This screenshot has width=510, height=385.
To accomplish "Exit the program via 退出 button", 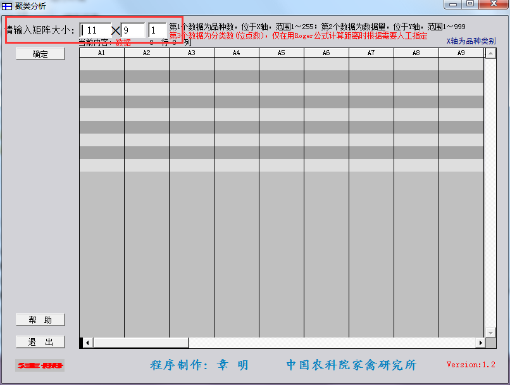I will point(40,342).
